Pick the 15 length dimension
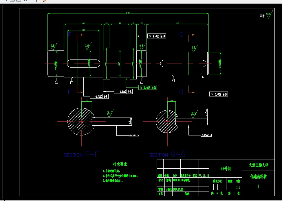 [x=141, y=23]
